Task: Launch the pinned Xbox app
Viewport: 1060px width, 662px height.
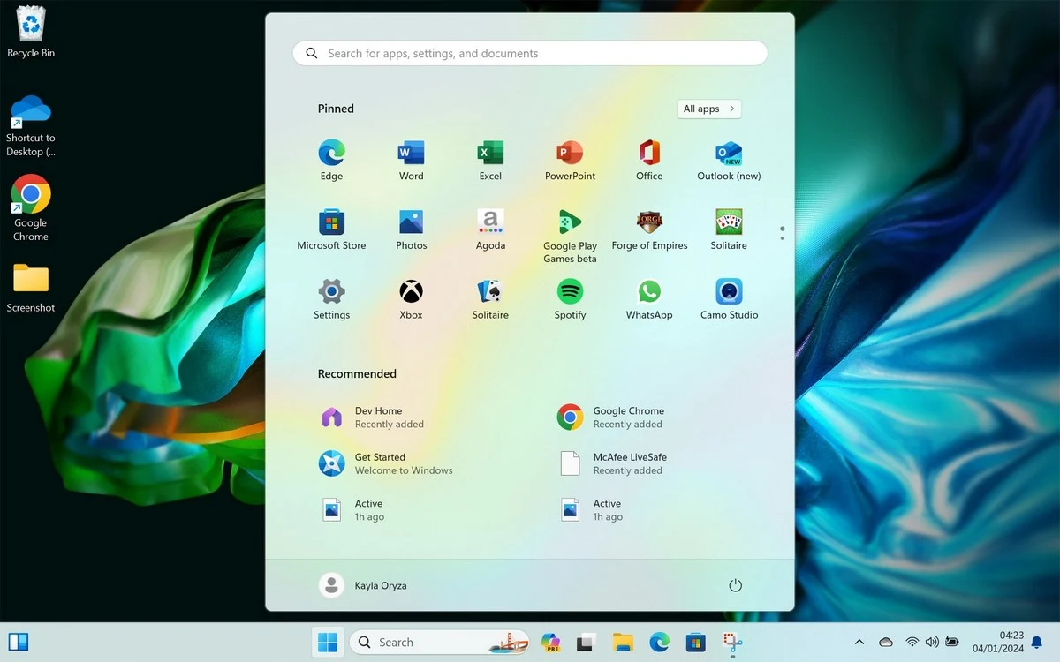Action: pyautogui.click(x=411, y=298)
